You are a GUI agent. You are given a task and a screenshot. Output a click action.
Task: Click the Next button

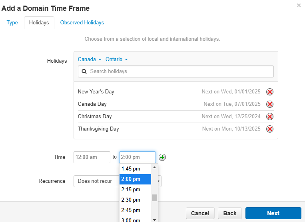(273, 213)
